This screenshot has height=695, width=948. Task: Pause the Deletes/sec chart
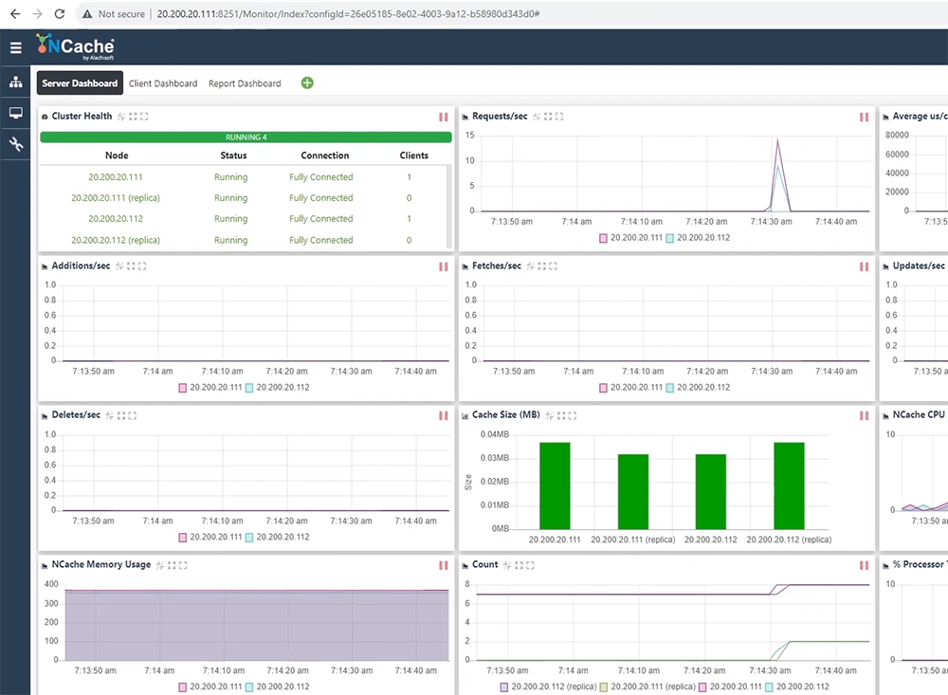(443, 415)
